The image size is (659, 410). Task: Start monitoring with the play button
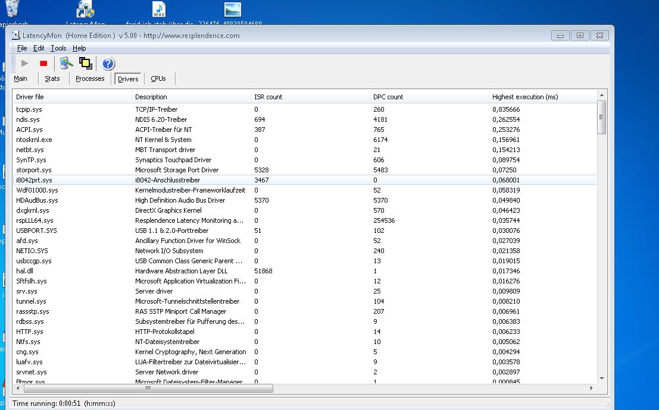click(25, 64)
